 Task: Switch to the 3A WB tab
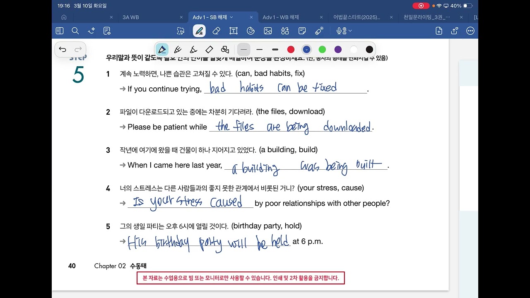[x=131, y=17]
